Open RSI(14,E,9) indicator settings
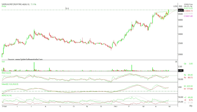The height and width of the screenshot is (112, 197). point(7,73)
